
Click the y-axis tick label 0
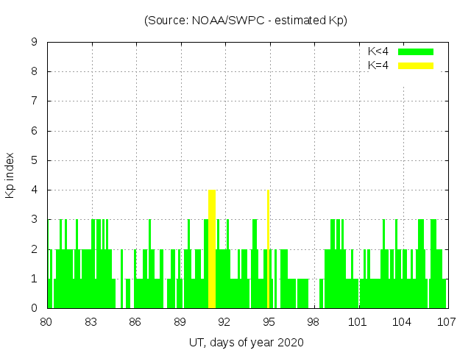(x=34, y=308)
